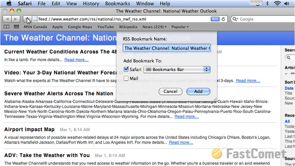This screenshot has height=166, width=295.
Task: Expand the News (229) bookmarks folder
Action: (x=155, y=27)
